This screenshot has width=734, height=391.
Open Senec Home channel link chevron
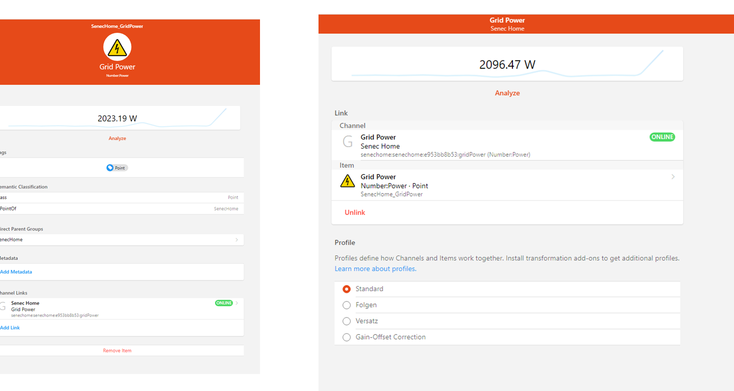[236, 303]
